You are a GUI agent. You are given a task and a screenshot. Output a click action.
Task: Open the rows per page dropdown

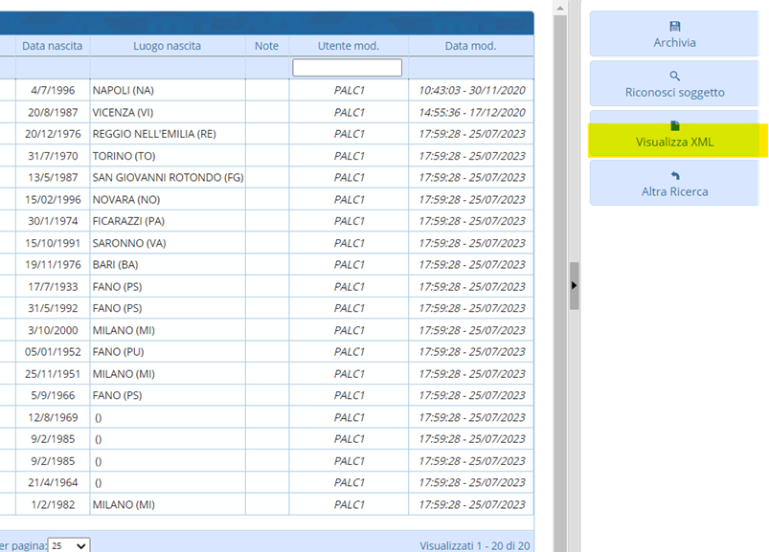tap(69, 545)
